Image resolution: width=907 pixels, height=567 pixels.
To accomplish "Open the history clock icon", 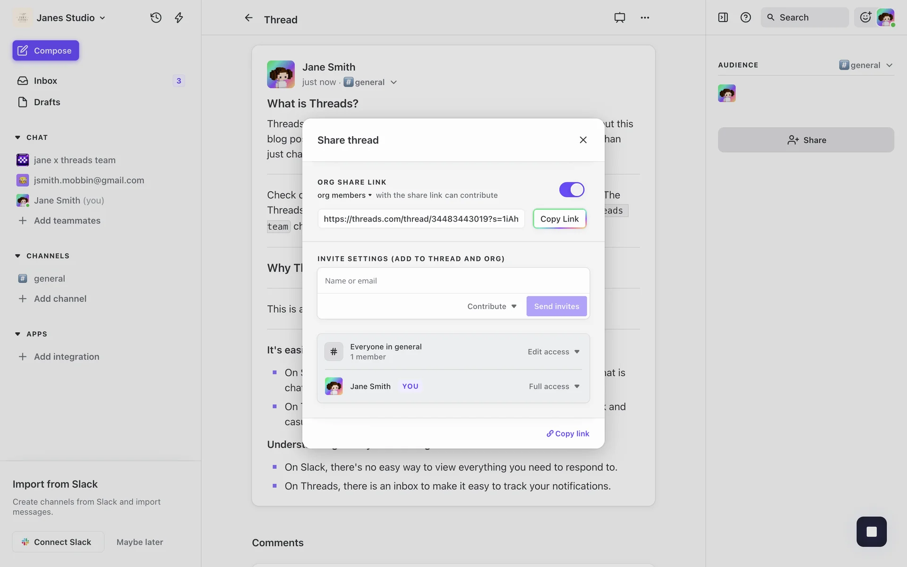I will point(156,18).
